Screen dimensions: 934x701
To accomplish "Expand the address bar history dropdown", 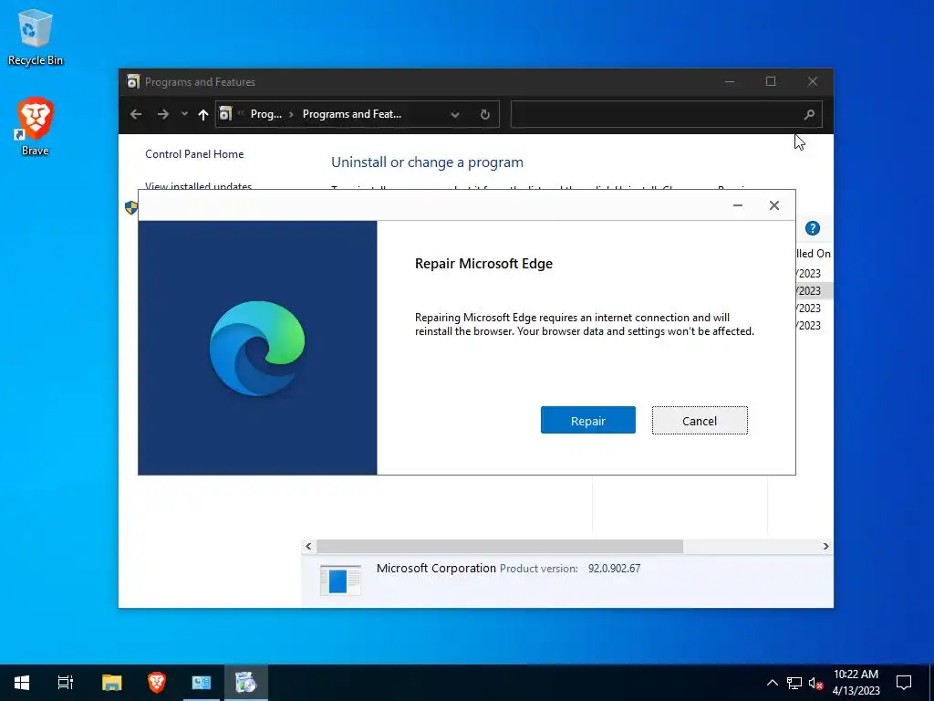I will (x=455, y=114).
